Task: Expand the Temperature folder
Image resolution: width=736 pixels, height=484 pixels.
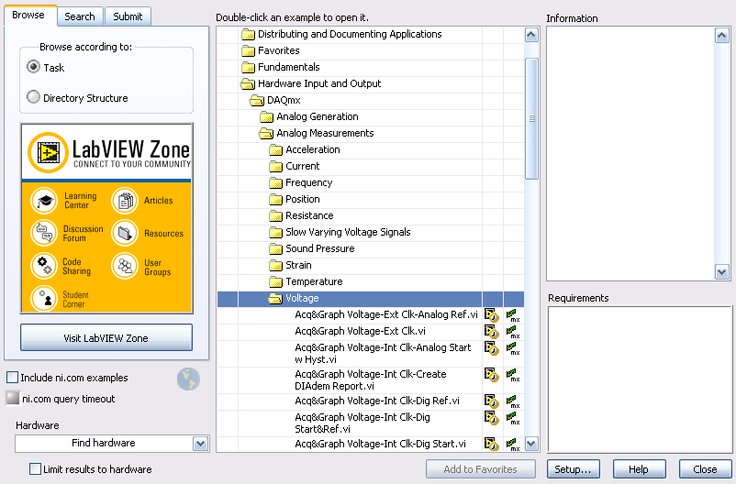Action: pos(276,281)
